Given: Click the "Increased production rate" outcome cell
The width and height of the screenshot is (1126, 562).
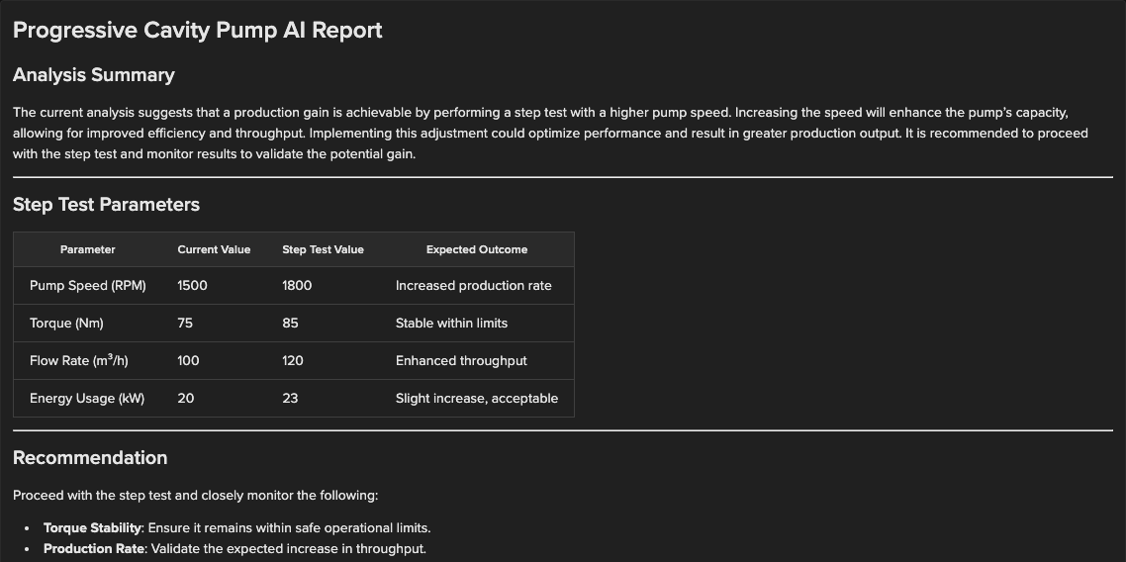Looking at the screenshot, I should point(473,286).
